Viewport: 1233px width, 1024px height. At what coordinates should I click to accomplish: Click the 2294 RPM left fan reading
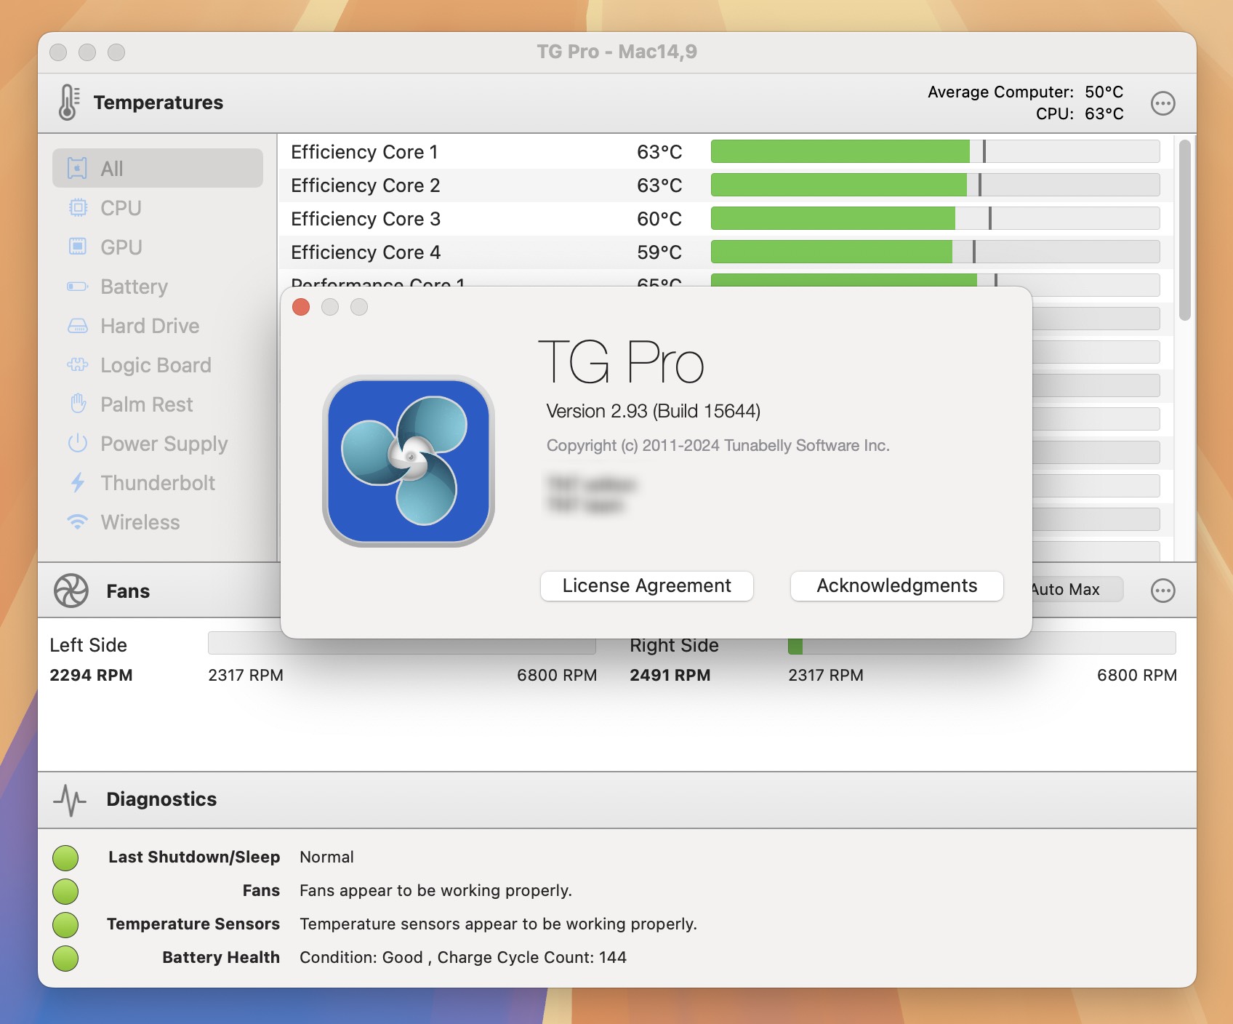[x=91, y=675]
